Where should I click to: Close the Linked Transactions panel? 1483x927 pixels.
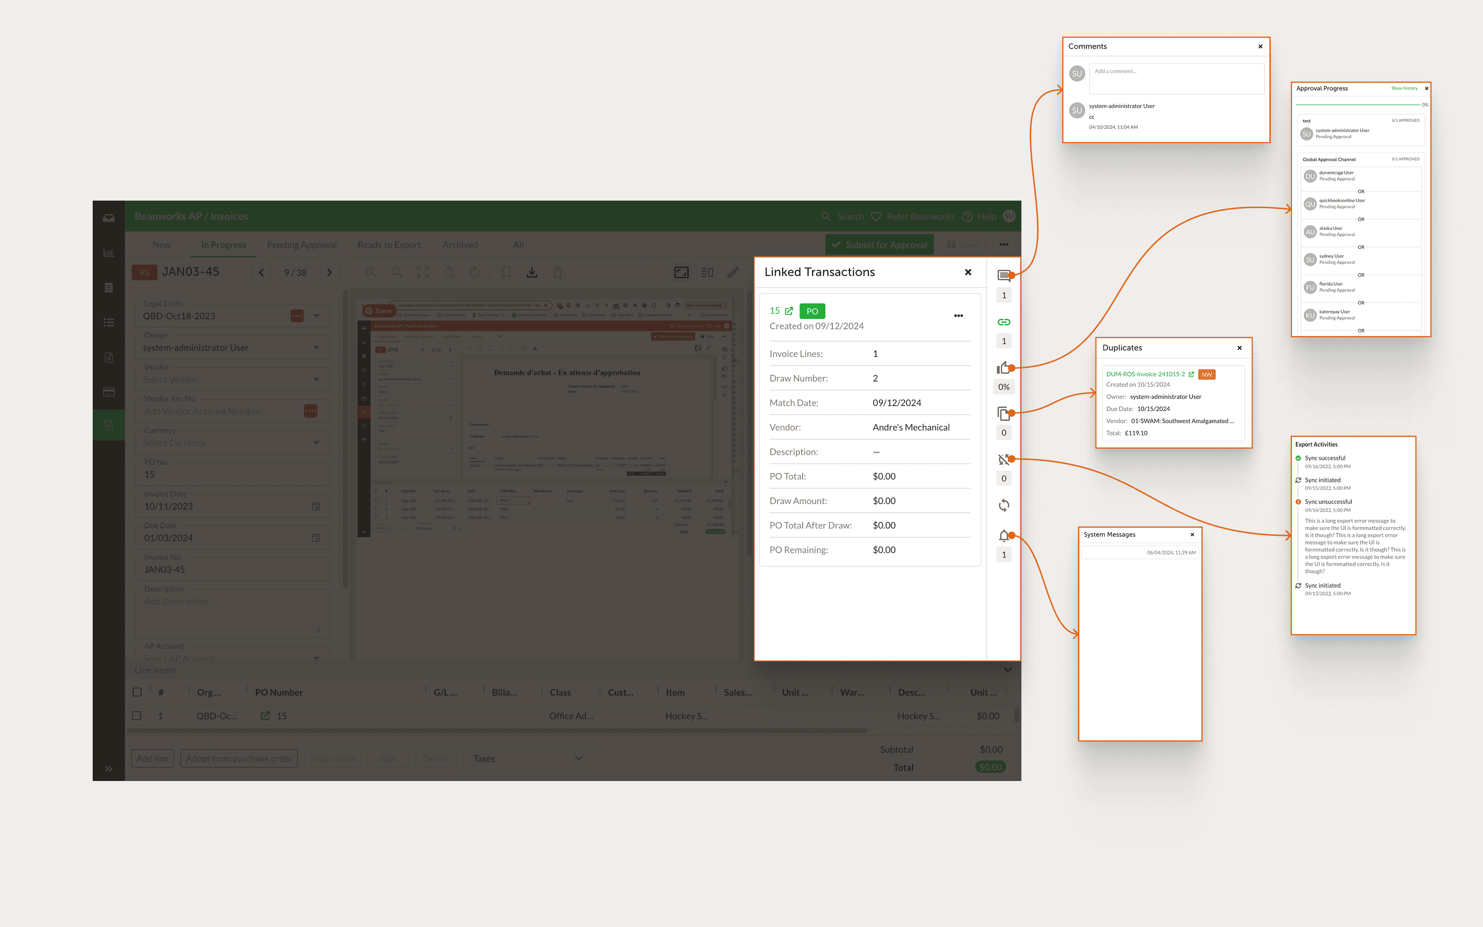click(x=968, y=272)
